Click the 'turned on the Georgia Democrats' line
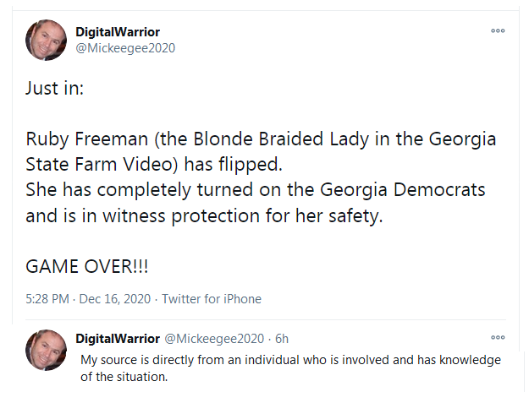The width and height of the screenshot is (529, 403). [x=256, y=190]
